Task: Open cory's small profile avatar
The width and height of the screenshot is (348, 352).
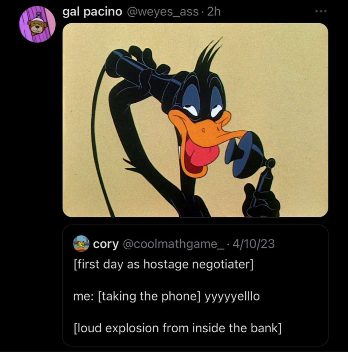Action: (81, 244)
